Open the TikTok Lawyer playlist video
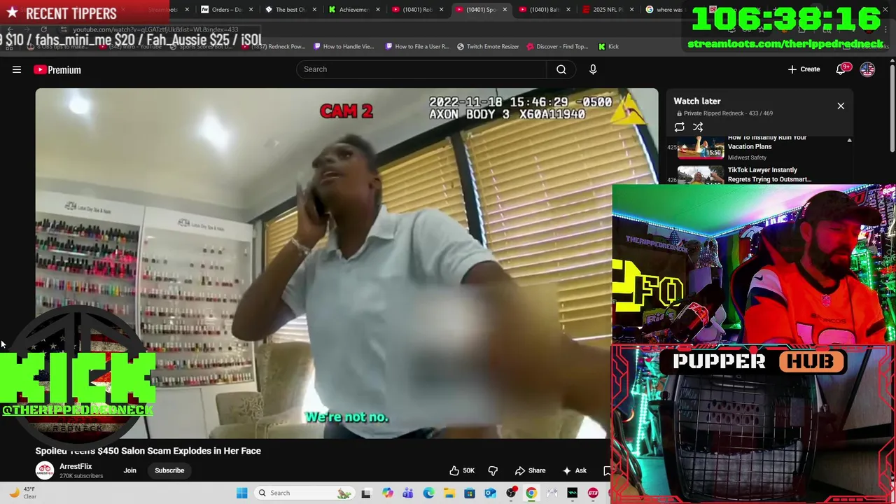The height and width of the screenshot is (504, 896). pos(769,174)
